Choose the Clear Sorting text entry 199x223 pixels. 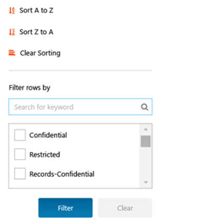point(40,53)
